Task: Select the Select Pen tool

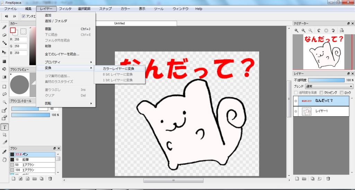Action: click(x=4, y=110)
